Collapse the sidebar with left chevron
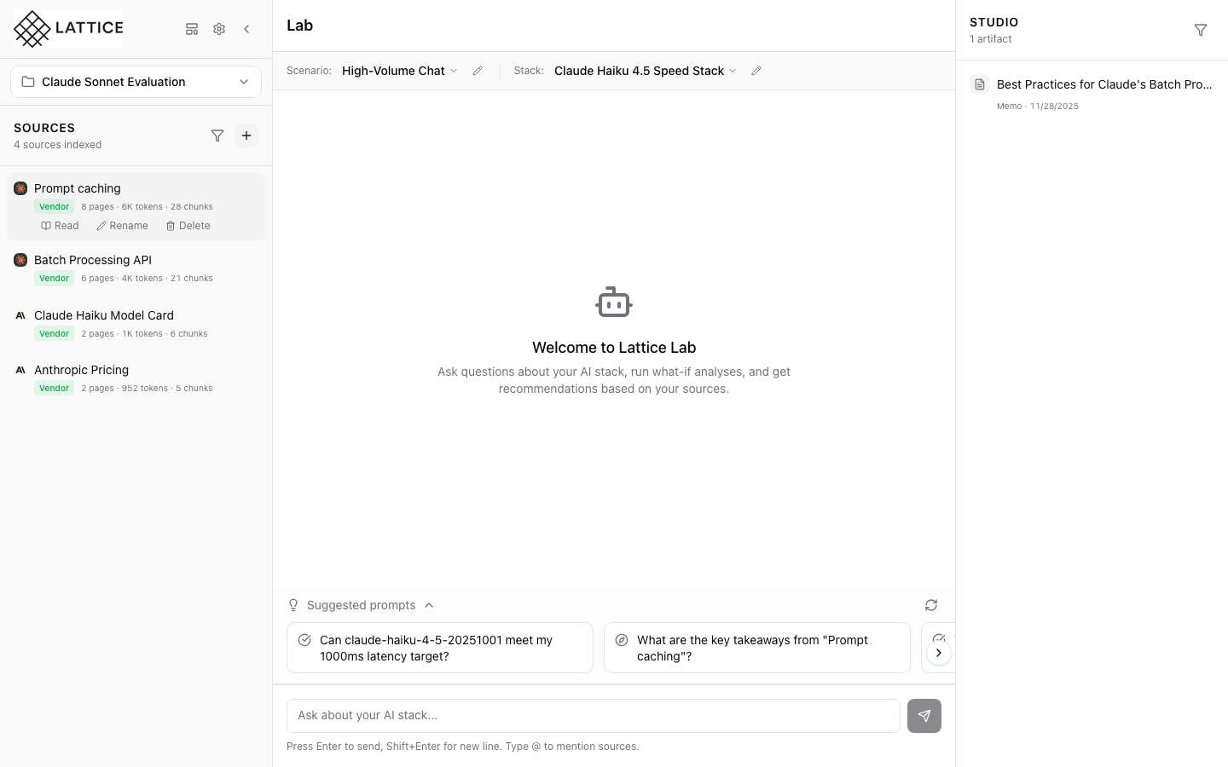The image size is (1228, 767). [246, 29]
